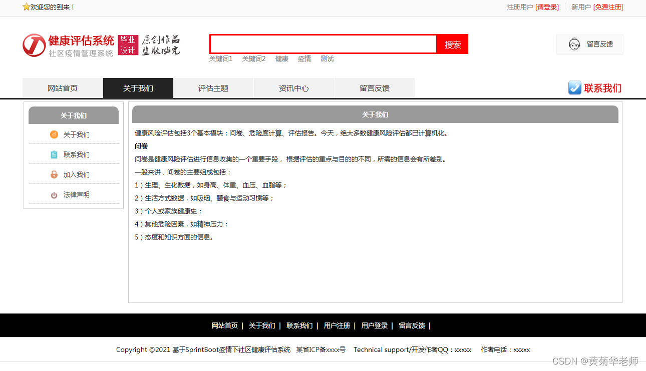Click the red 搜索 search button
This screenshot has height=371, width=646.
453,44
